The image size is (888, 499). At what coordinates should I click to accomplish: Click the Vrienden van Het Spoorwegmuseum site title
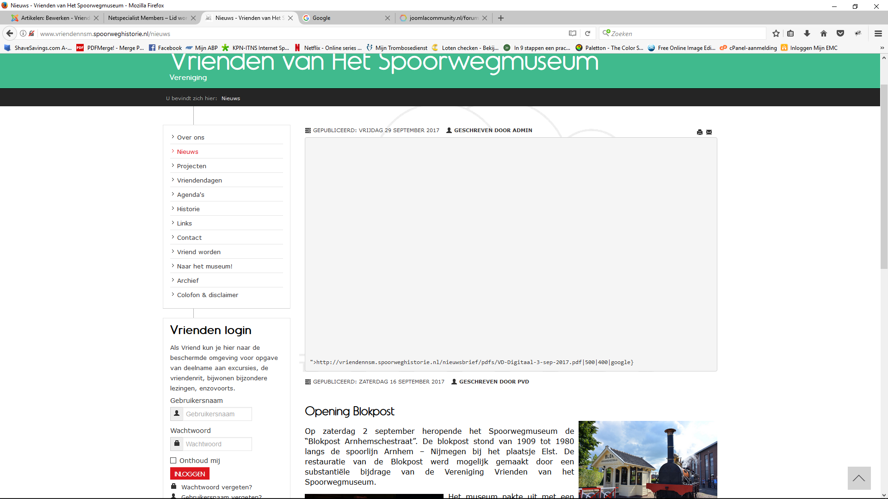point(384,62)
